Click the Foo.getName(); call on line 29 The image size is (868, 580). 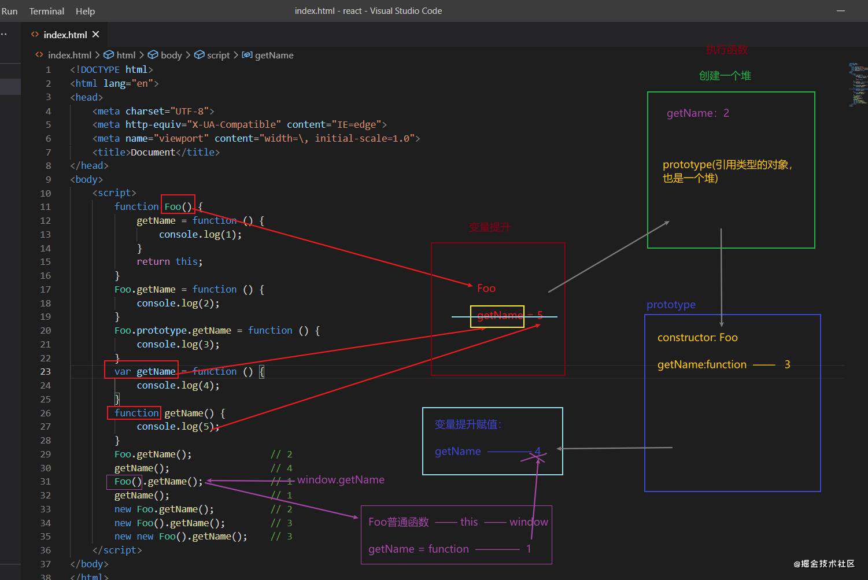coord(153,455)
